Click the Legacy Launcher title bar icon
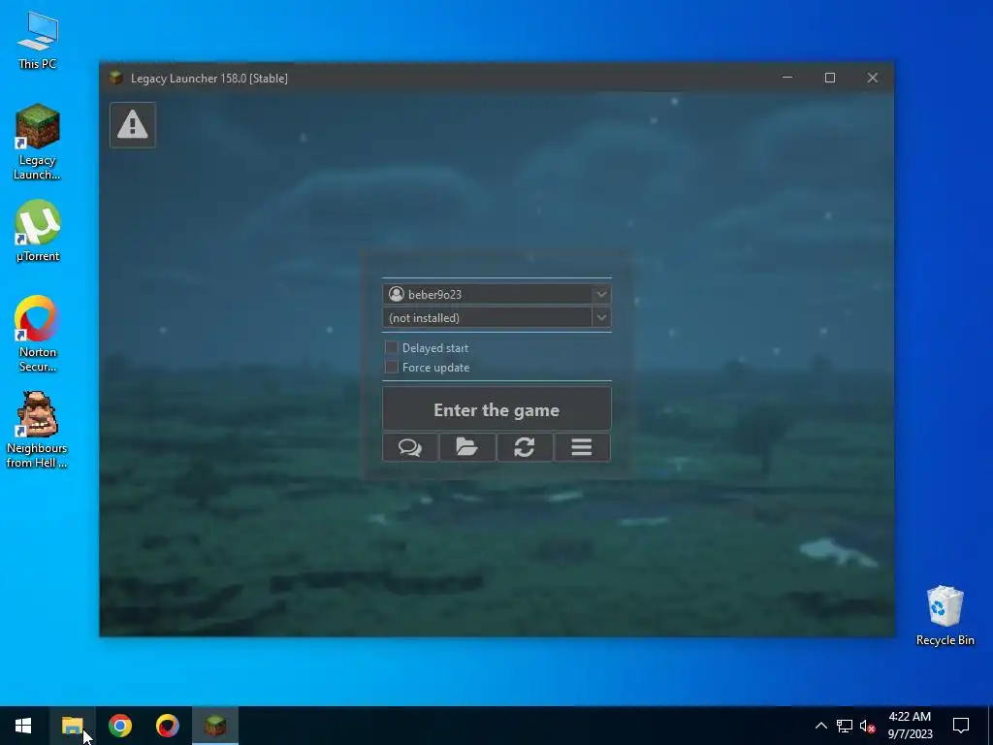Image resolution: width=993 pixels, height=745 pixels. 116,78
